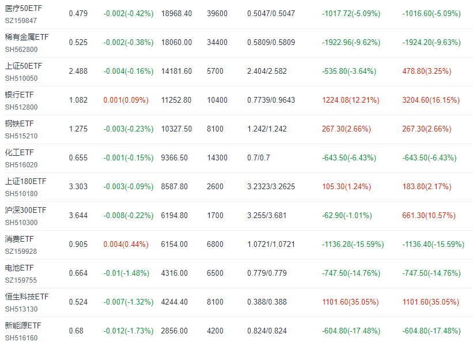473x345 pixels.
Task: Open 银行ETF fund name link
Action: [20, 95]
